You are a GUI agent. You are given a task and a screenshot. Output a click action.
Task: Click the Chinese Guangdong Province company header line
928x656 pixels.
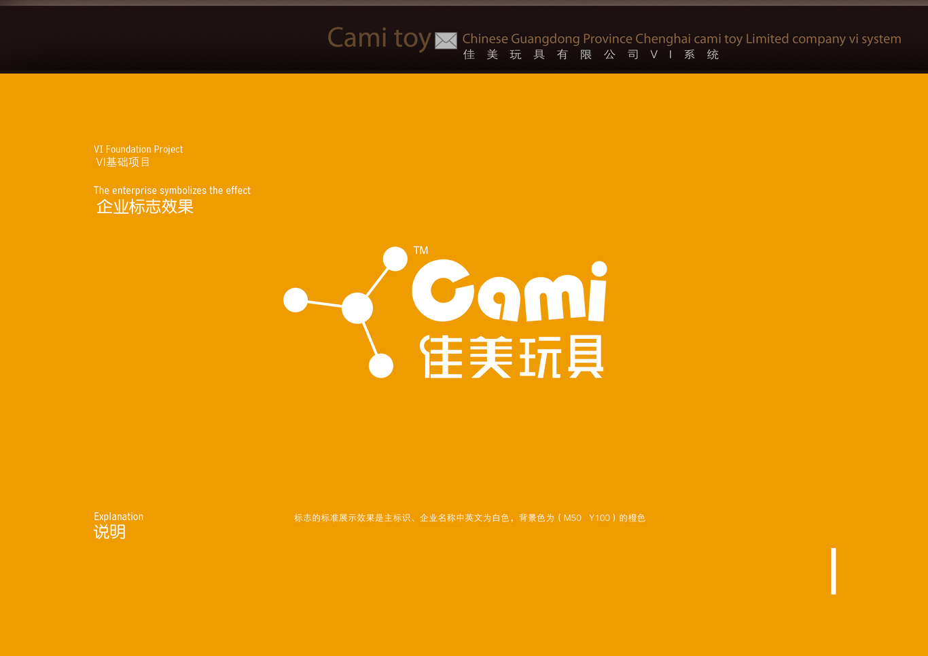point(681,39)
